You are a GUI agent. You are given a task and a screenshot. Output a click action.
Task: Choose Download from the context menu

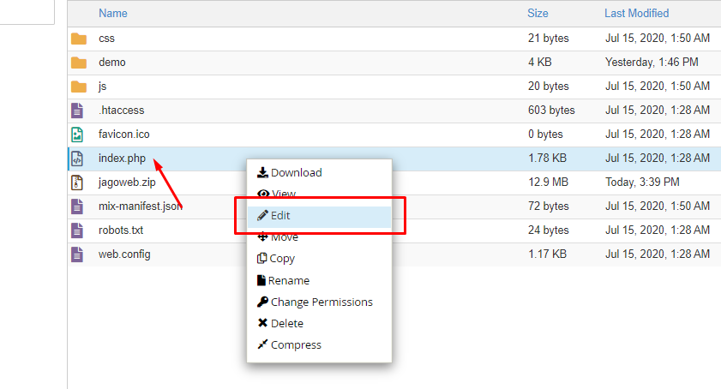[x=289, y=172]
